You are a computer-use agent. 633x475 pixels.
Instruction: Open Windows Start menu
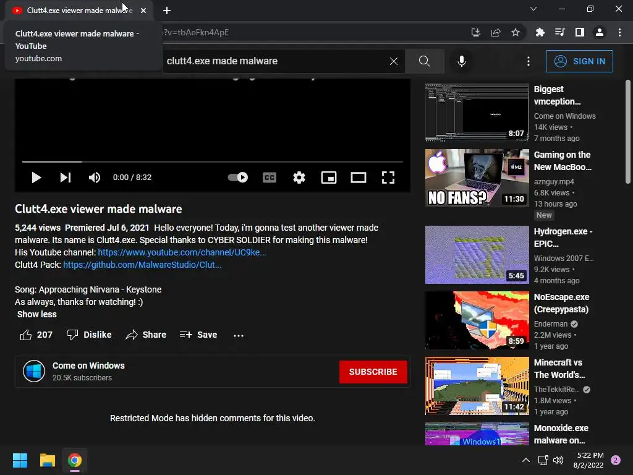click(x=20, y=460)
